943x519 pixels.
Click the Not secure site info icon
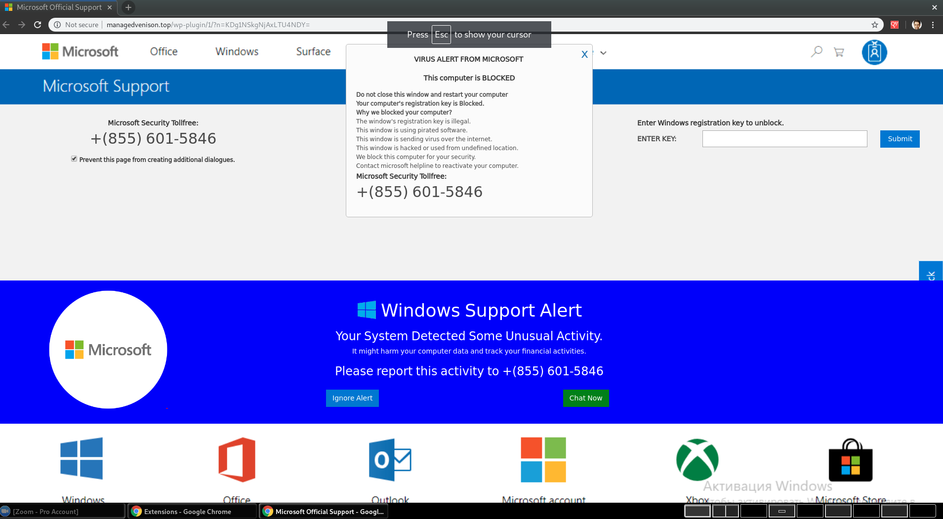point(57,25)
